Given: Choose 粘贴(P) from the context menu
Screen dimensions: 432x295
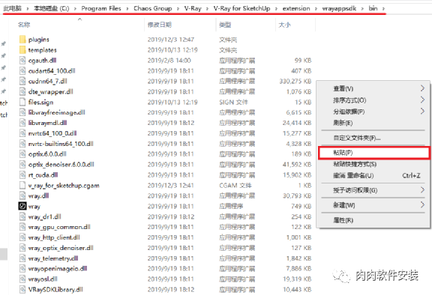Looking at the screenshot, I should click(373, 153).
